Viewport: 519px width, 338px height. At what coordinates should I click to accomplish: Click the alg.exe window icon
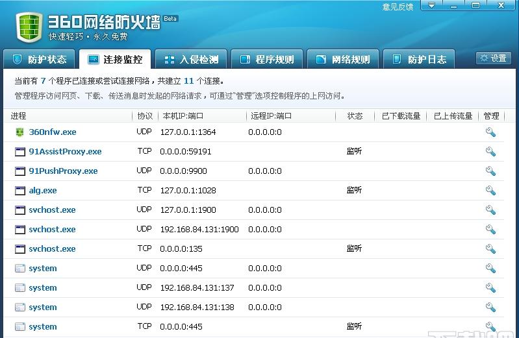click(20, 191)
